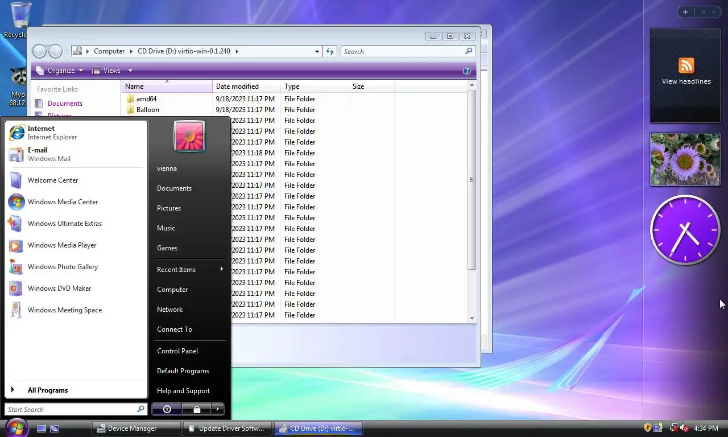Image resolution: width=728 pixels, height=437 pixels.
Task: Open Documents from Start menu right pane
Action: coord(189,188)
